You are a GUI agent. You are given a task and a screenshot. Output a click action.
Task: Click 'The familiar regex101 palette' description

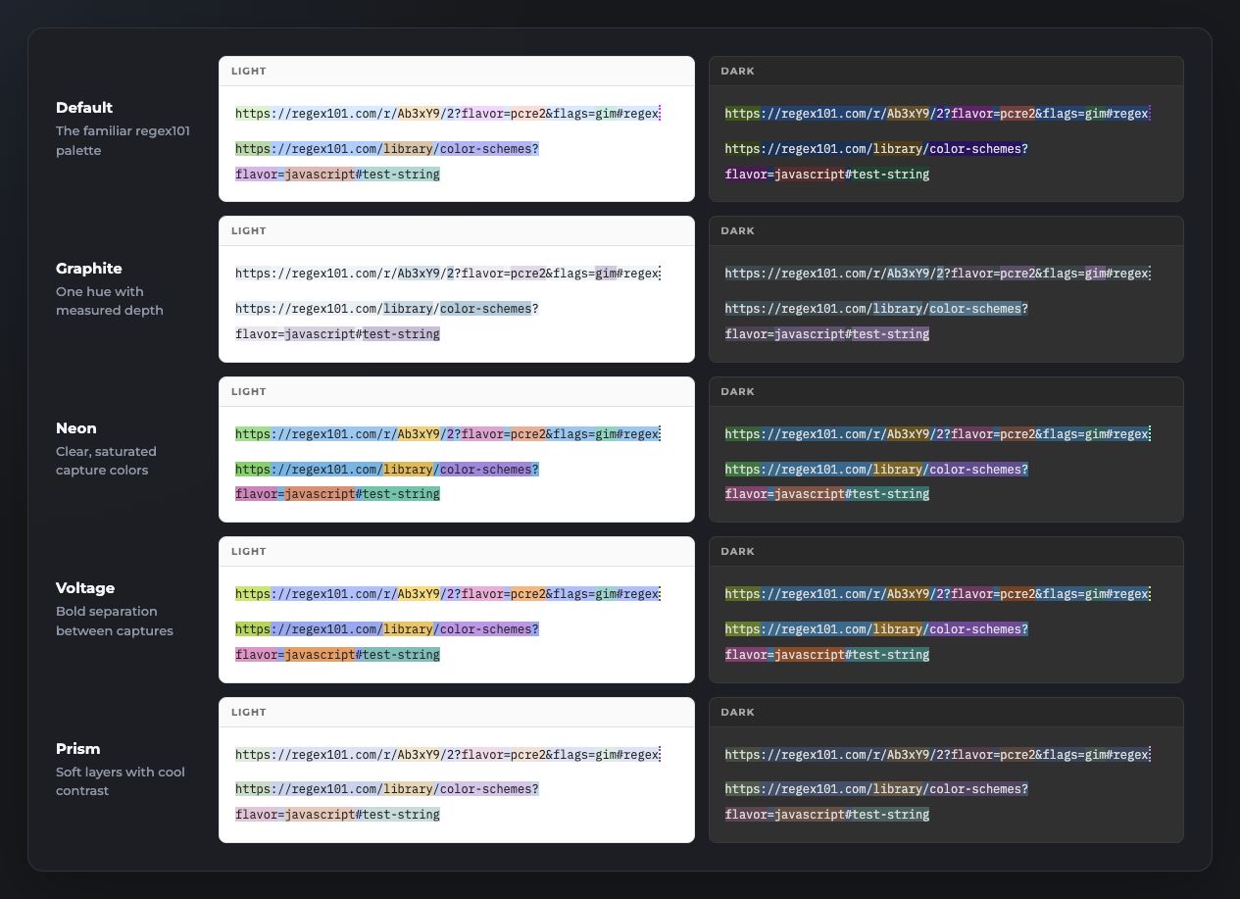coord(123,140)
